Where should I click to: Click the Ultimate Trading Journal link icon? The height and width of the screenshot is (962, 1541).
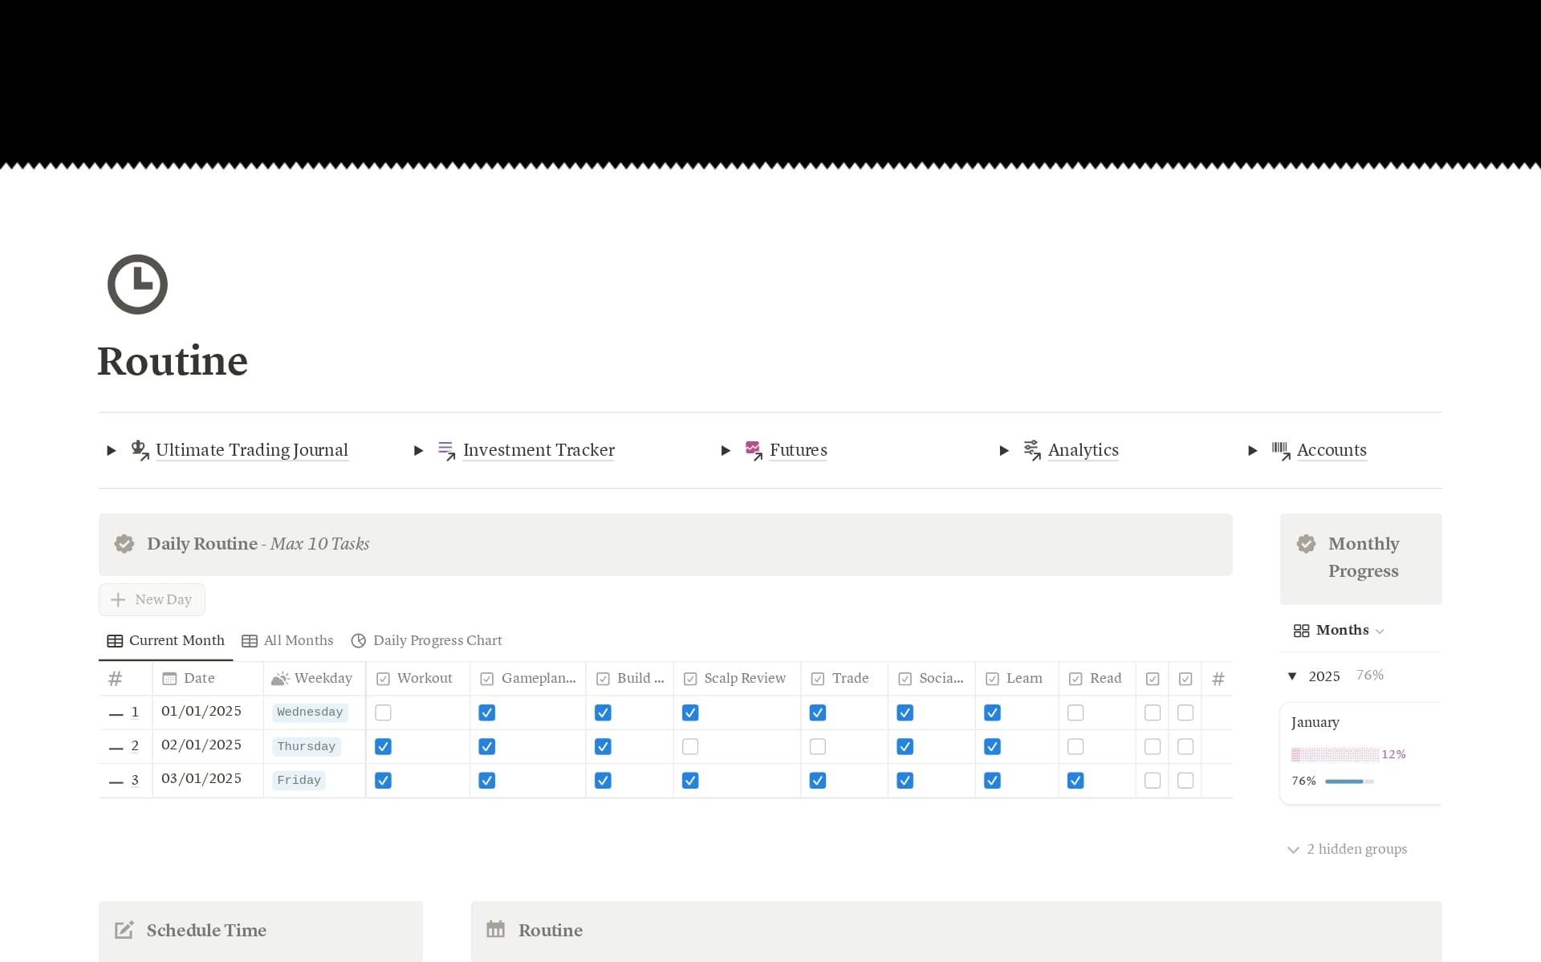click(x=140, y=450)
